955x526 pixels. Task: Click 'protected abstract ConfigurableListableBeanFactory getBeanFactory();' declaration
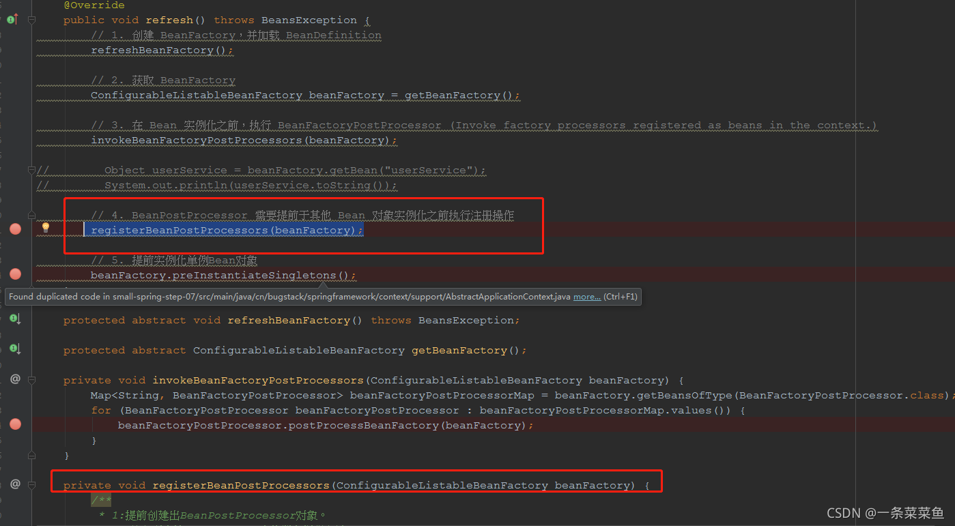click(295, 351)
